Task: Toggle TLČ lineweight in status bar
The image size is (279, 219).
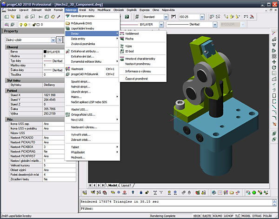Action: tap(237, 216)
